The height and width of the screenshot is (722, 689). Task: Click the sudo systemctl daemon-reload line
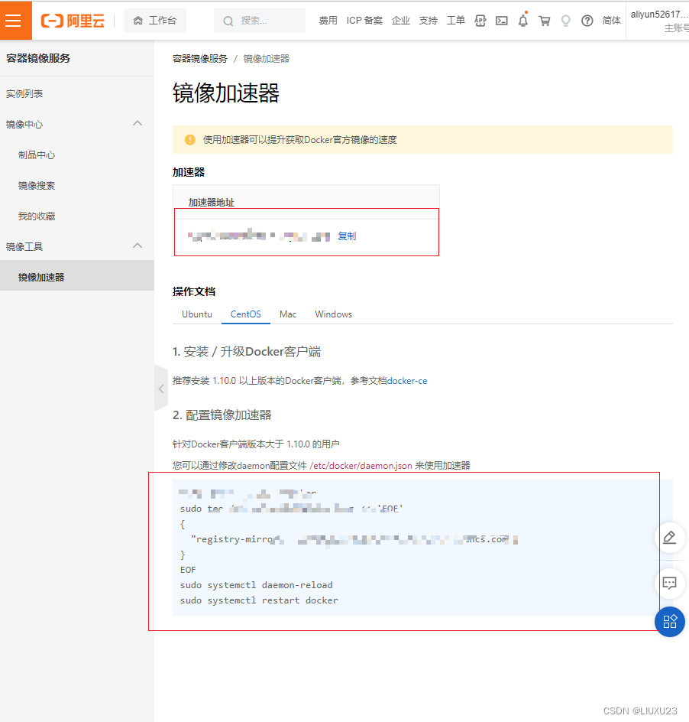(256, 585)
